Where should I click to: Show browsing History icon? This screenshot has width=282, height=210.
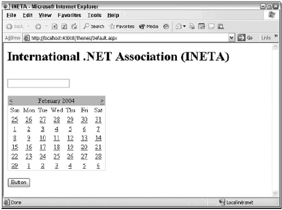coord(166,26)
